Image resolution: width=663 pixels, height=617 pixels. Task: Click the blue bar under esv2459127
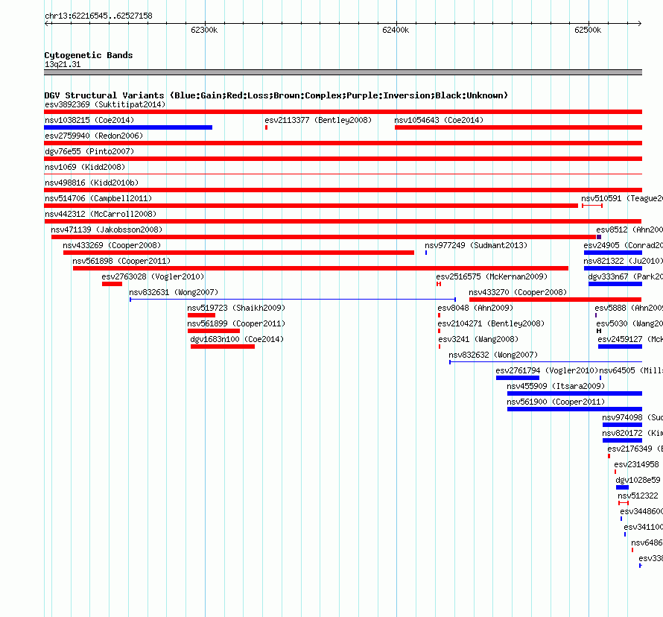pyautogui.click(x=620, y=347)
